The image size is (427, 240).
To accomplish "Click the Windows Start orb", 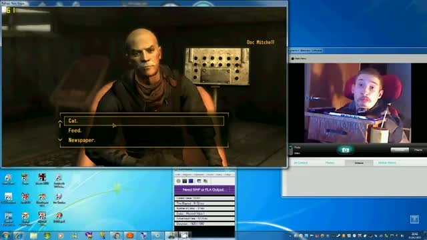I will tap(5, 235).
